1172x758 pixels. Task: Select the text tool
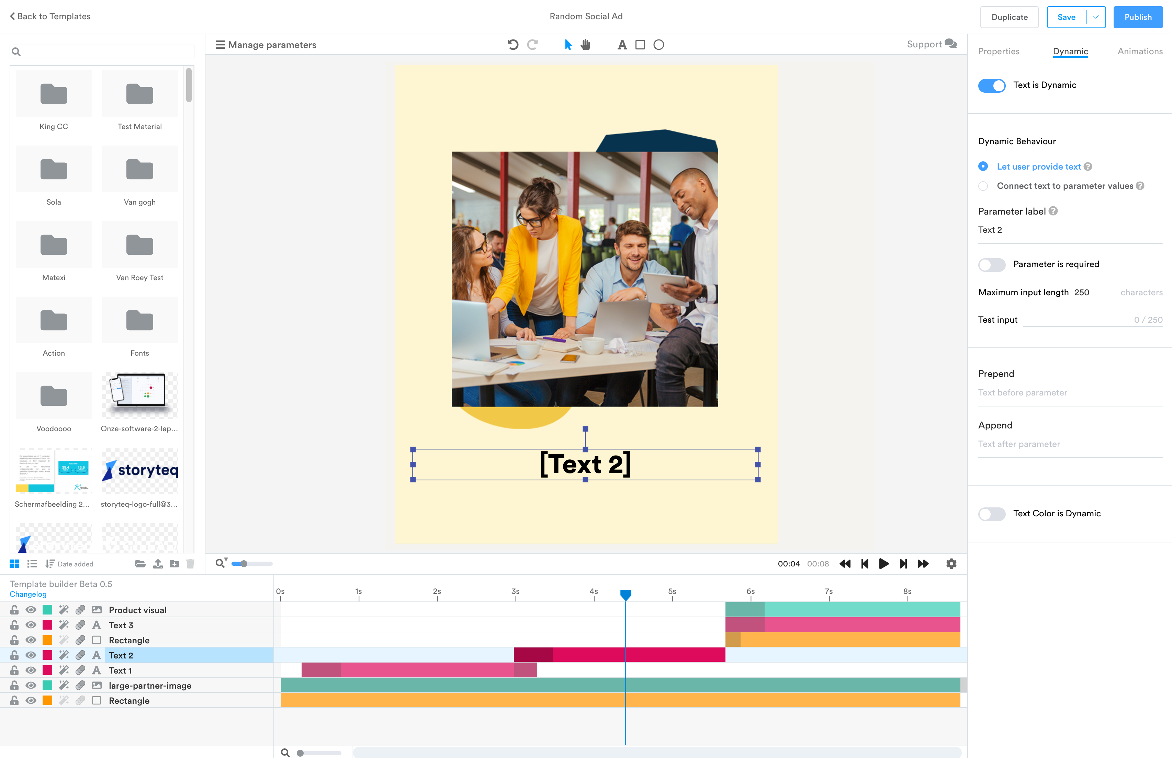pyautogui.click(x=621, y=44)
